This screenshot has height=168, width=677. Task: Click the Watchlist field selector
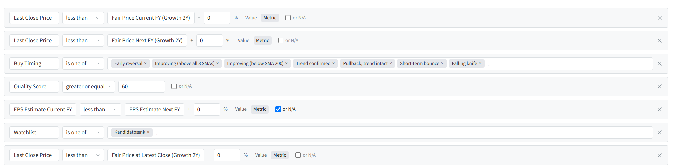click(34, 133)
